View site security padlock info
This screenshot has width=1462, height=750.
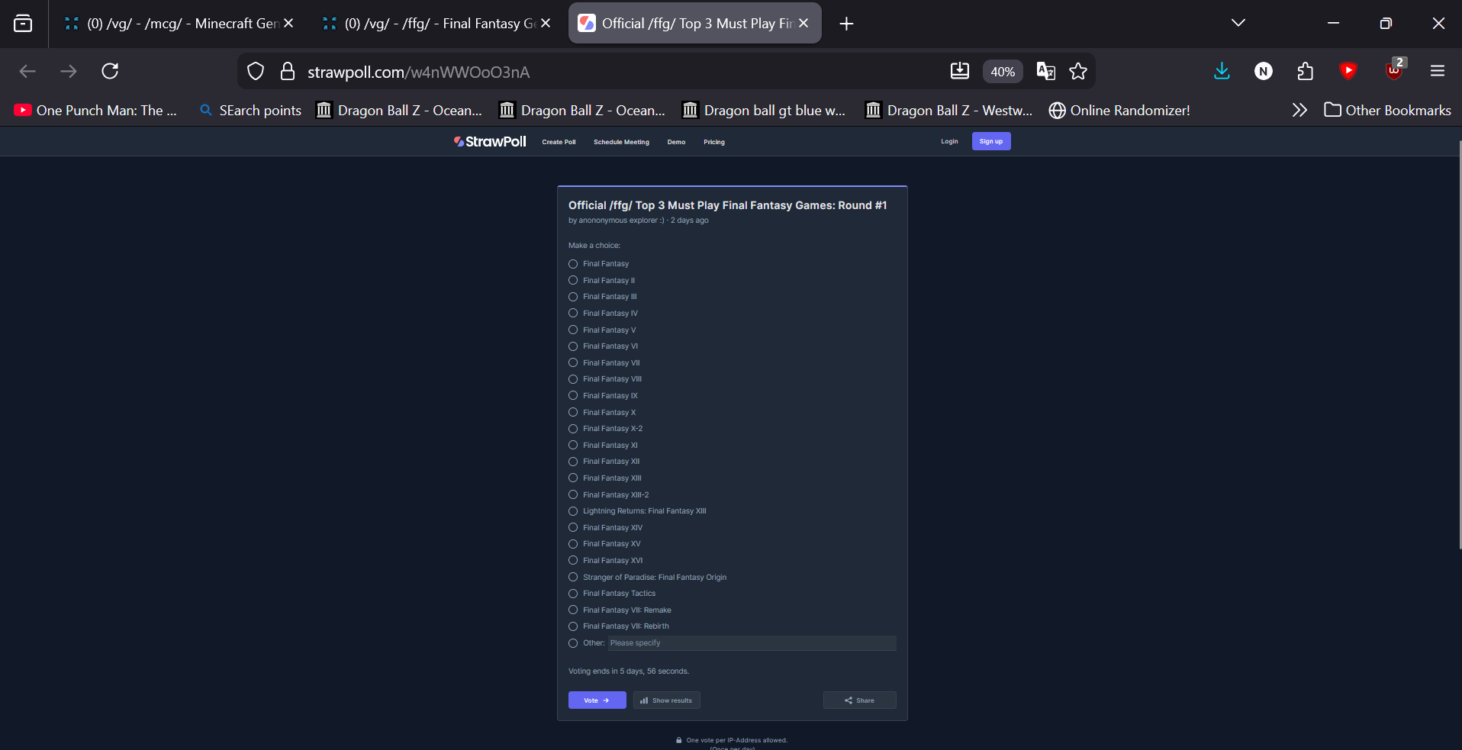click(x=288, y=72)
